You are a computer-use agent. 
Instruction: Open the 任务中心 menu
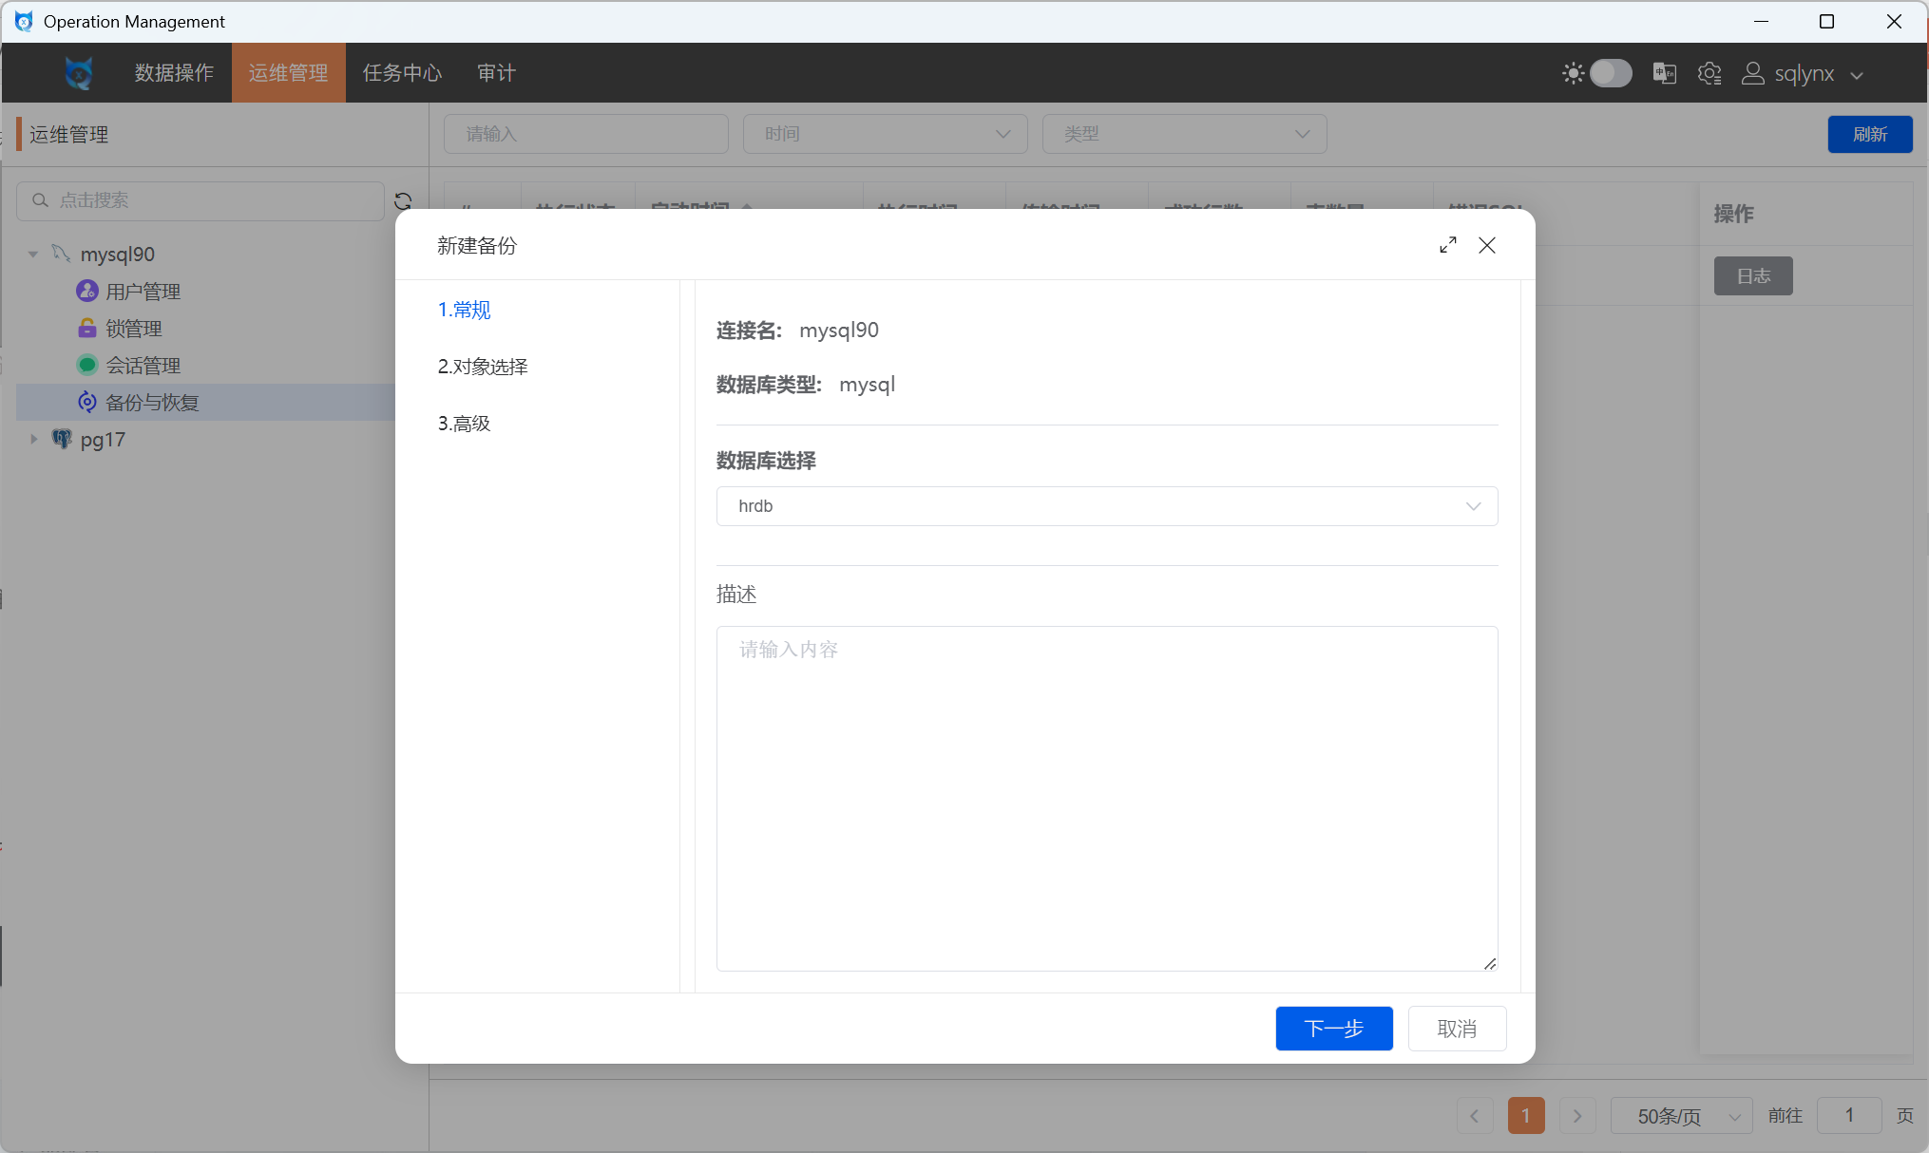point(402,73)
